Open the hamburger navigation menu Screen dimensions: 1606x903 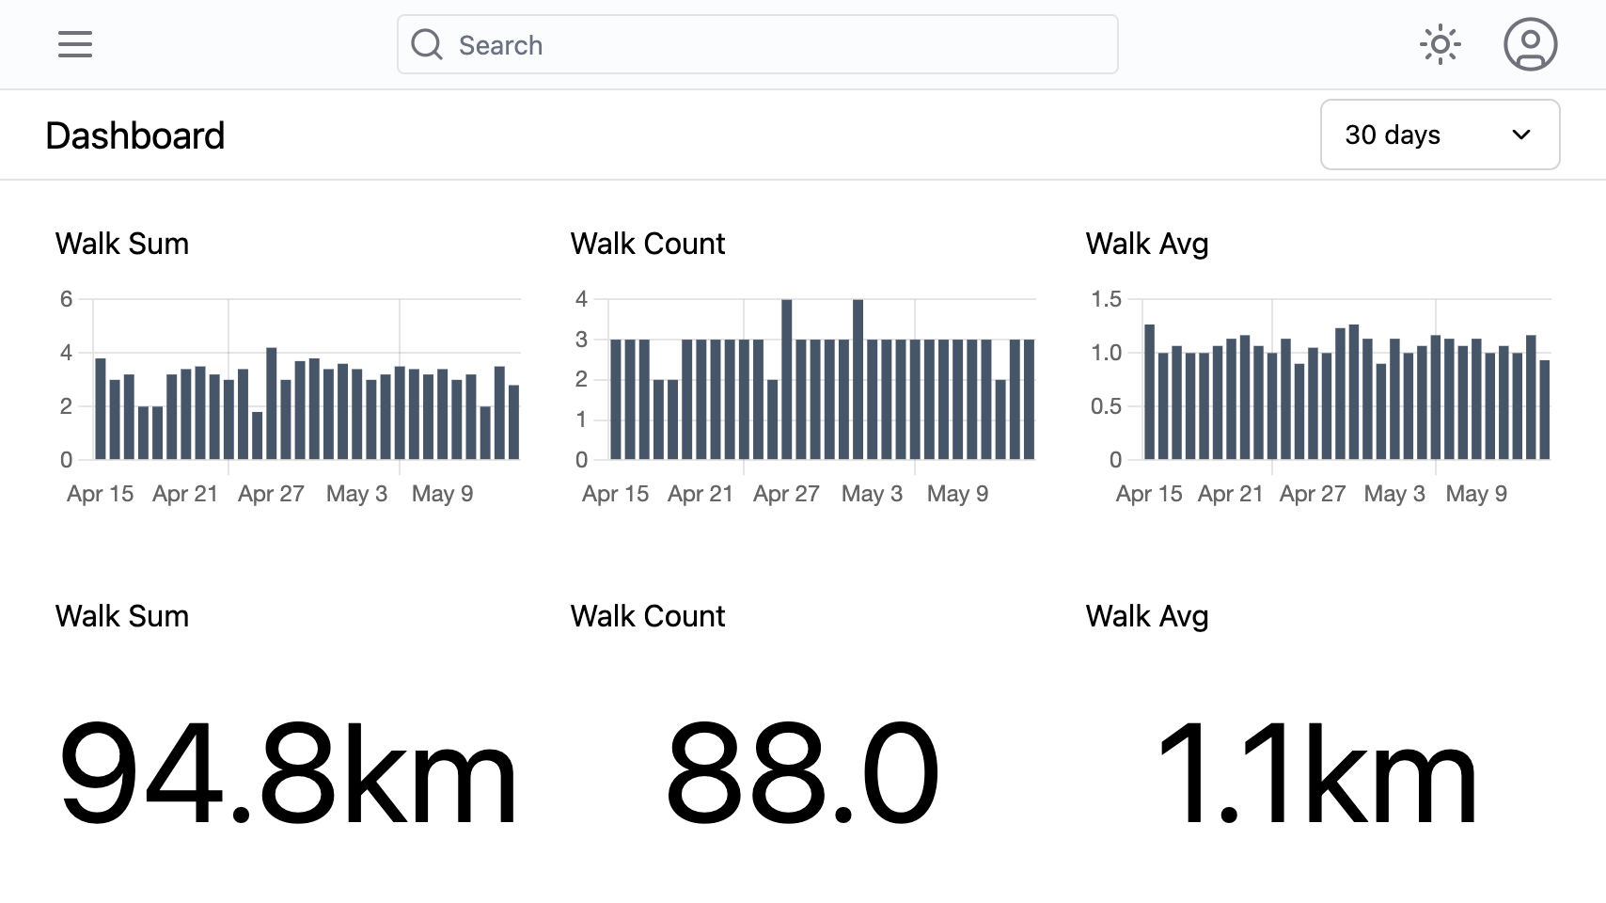(75, 44)
